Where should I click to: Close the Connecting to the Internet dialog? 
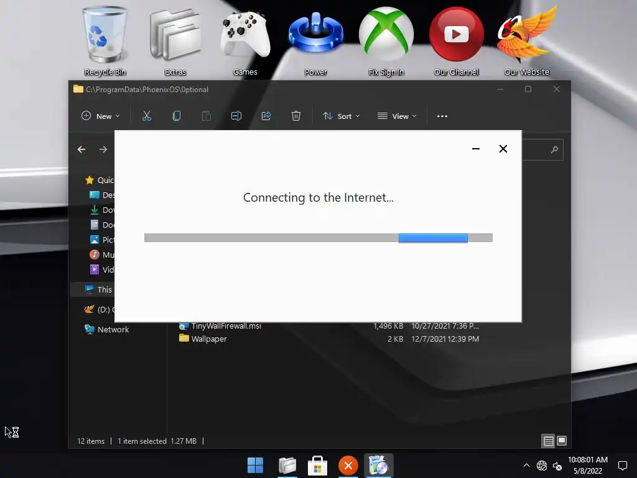[503, 149]
